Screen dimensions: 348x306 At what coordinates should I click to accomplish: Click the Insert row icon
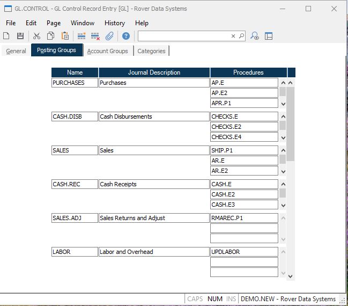tap(82, 36)
